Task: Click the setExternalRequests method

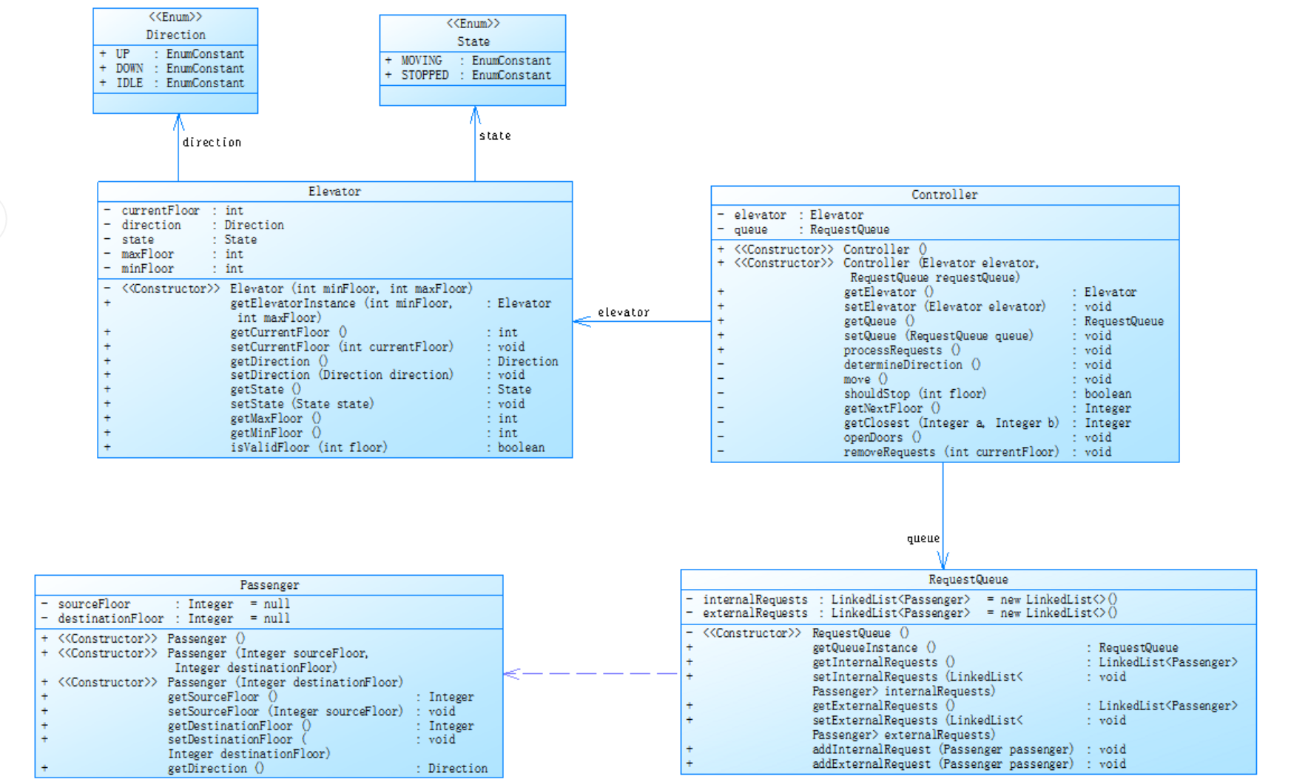Action: coord(906,727)
